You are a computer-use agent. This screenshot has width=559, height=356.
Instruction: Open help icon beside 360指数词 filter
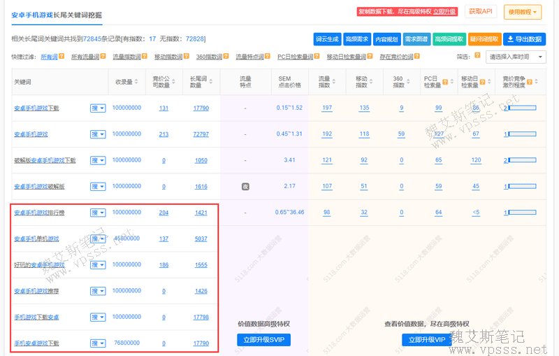pyautogui.click(x=226, y=57)
